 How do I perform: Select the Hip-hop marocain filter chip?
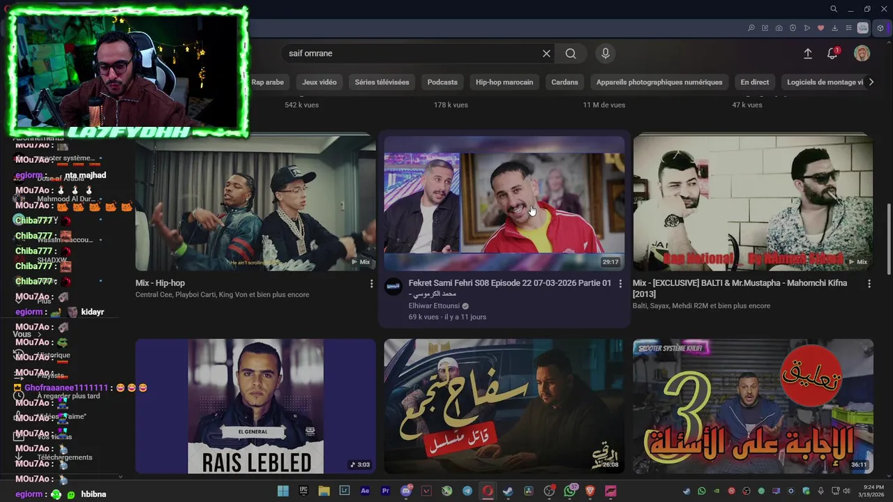point(504,82)
